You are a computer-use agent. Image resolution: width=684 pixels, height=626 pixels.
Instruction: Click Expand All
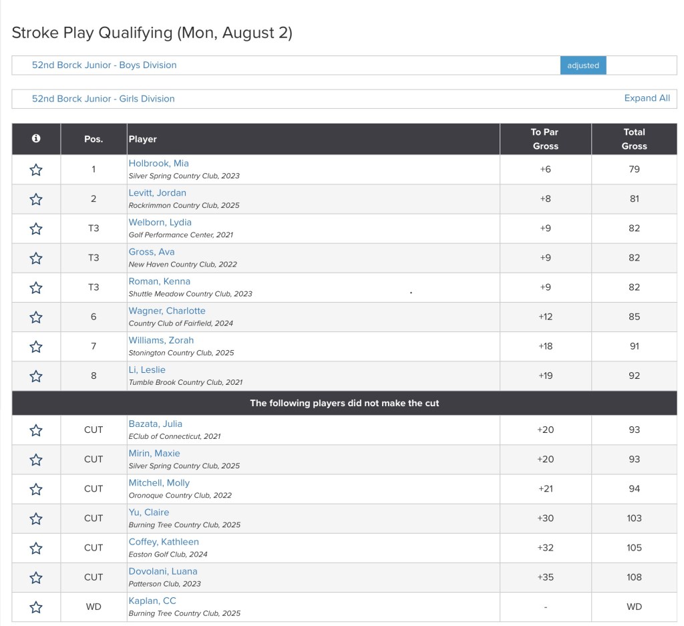(x=647, y=98)
